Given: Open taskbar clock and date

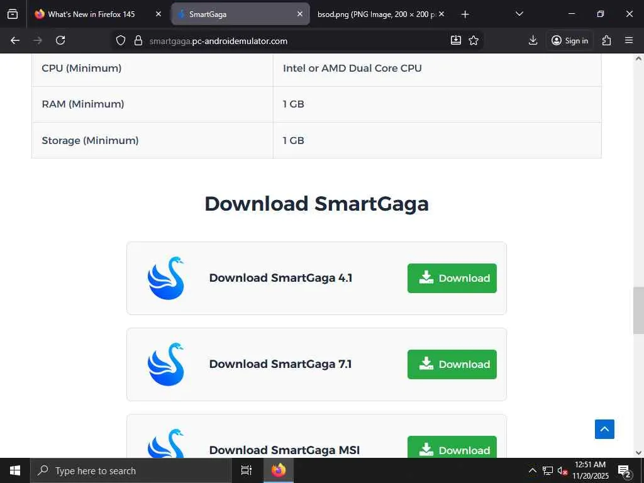Looking at the screenshot, I should [x=591, y=470].
